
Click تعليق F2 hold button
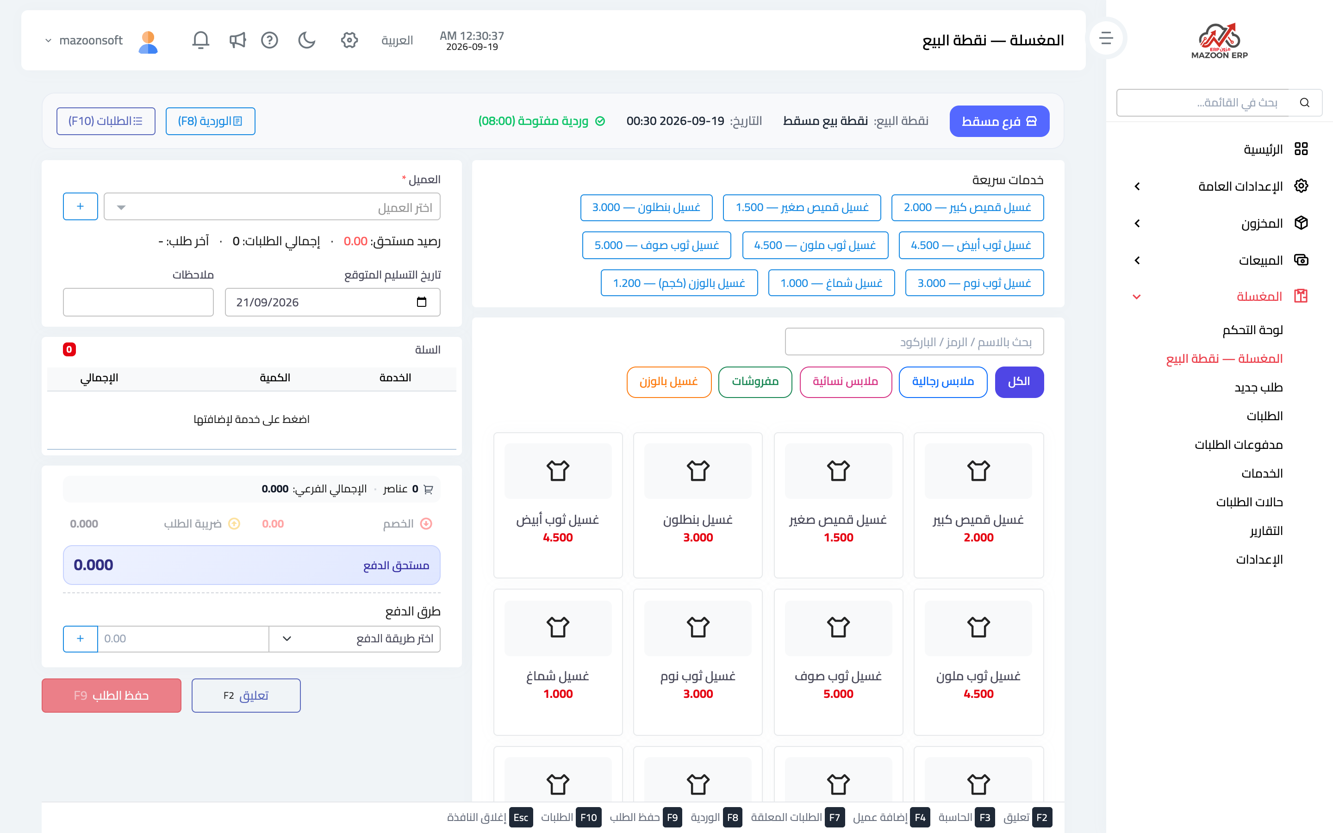[x=246, y=695]
